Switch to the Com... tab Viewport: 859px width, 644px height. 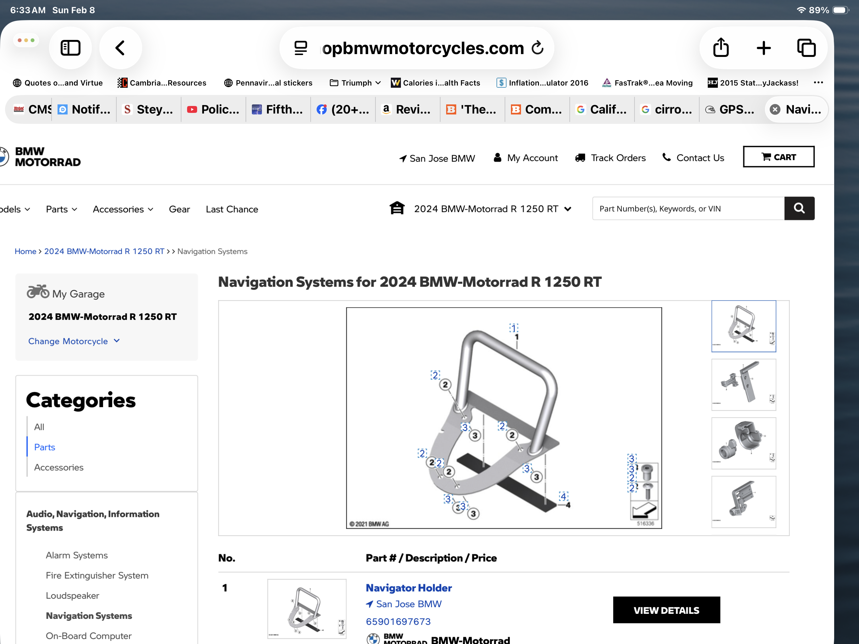coord(537,109)
